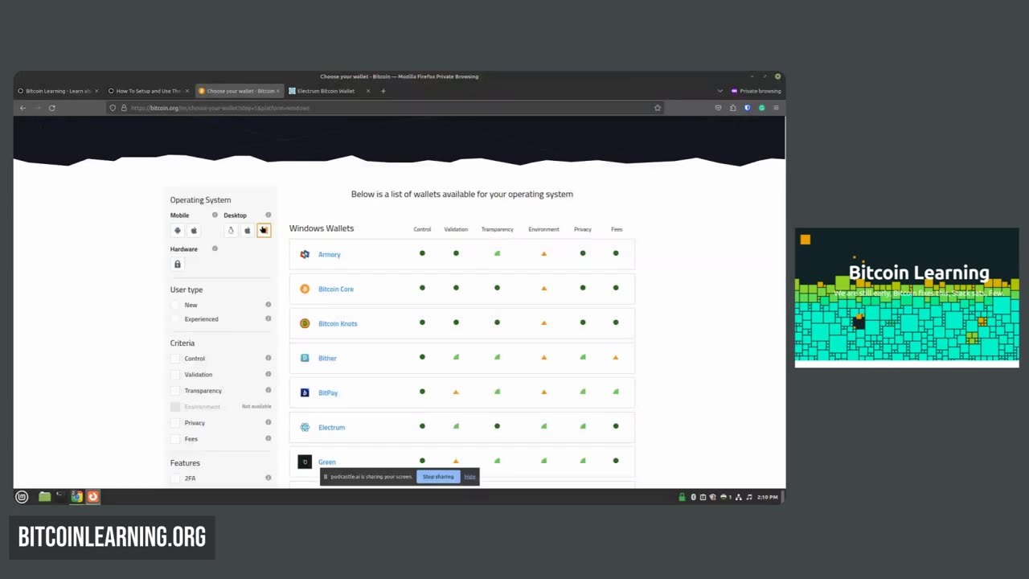Image resolution: width=1029 pixels, height=579 pixels.
Task: Select the Apple iOS mobile icon
Action: point(194,231)
